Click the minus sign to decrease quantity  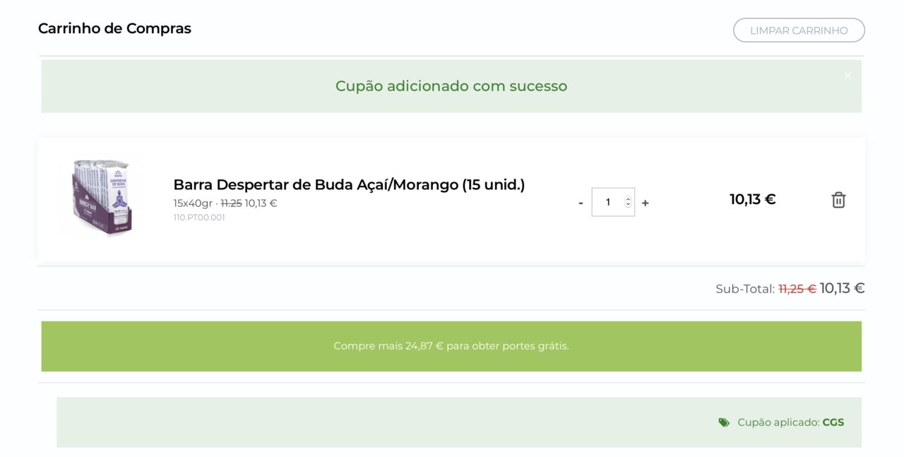581,202
